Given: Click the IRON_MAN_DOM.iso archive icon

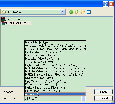Looking at the screenshot, I should click(3, 23).
